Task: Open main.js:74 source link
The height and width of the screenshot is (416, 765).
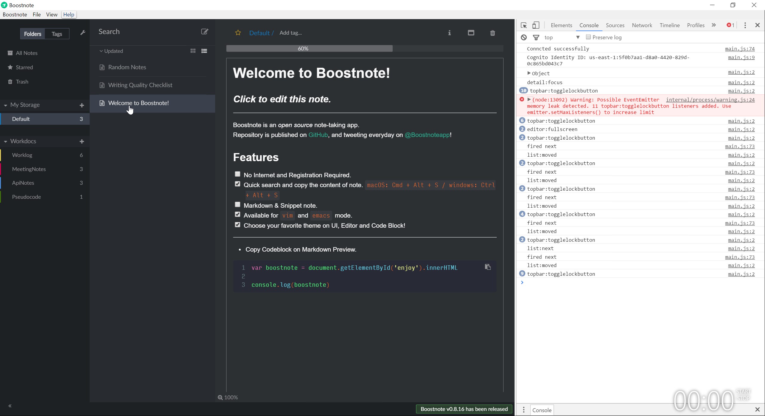Action: [740, 49]
